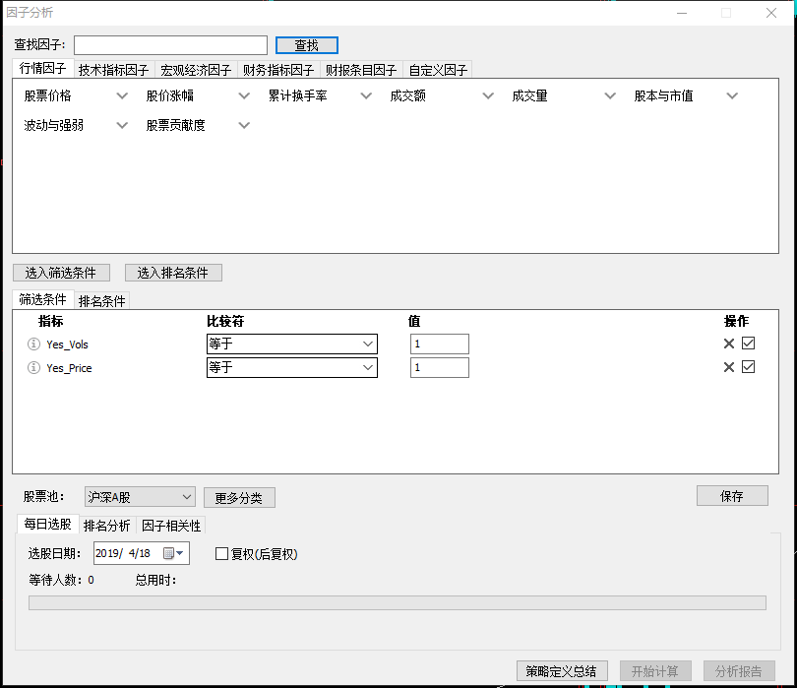Toggle the Yes_Vols condition checkbox

[749, 344]
